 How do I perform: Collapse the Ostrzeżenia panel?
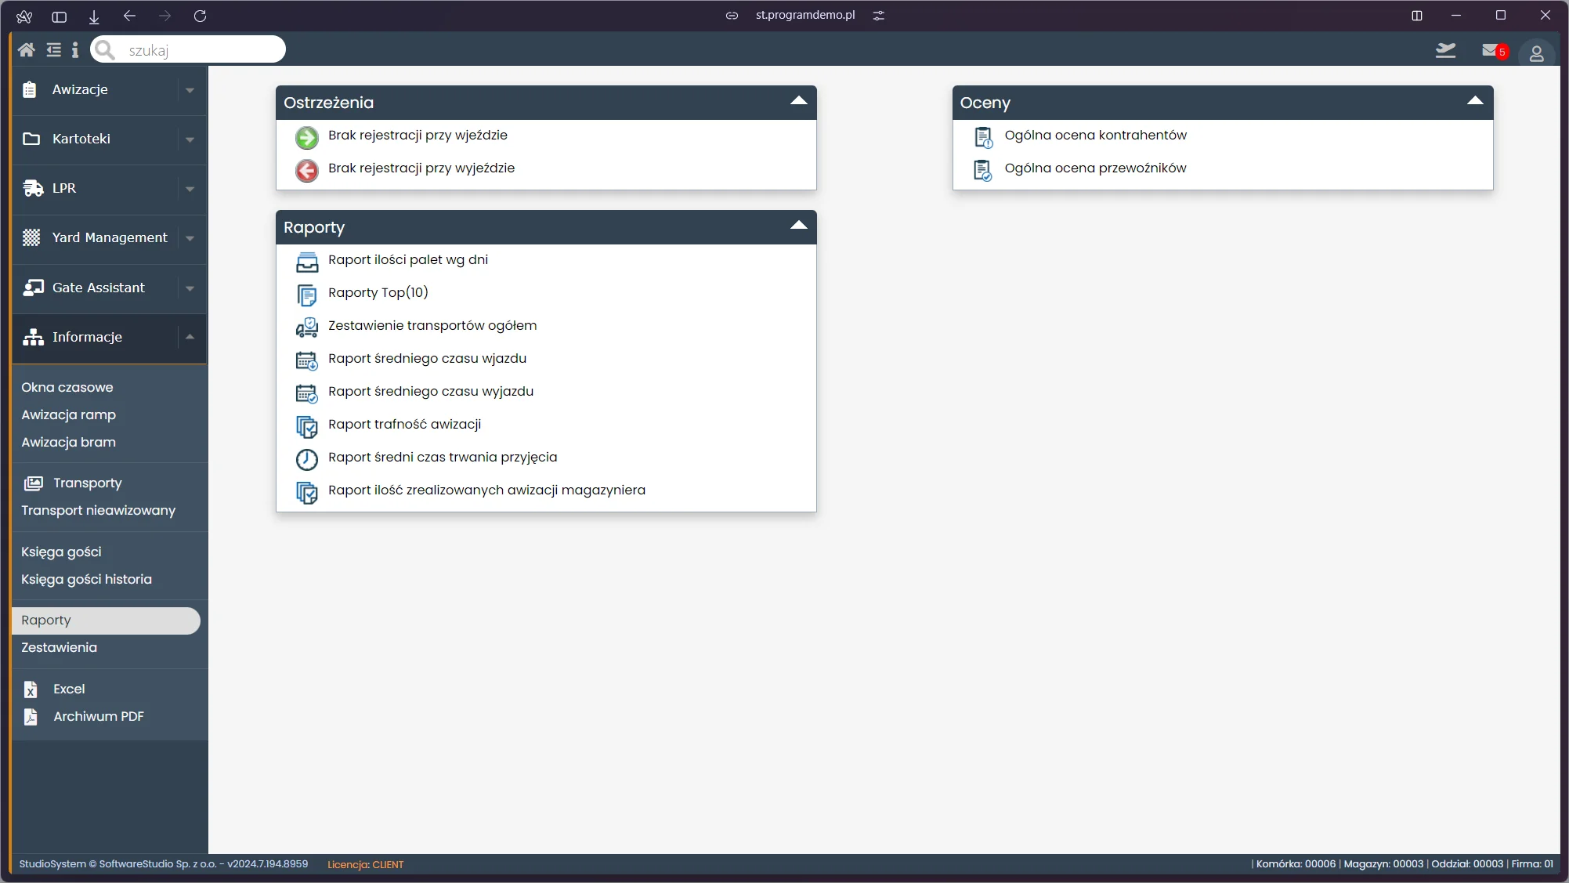(798, 100)
